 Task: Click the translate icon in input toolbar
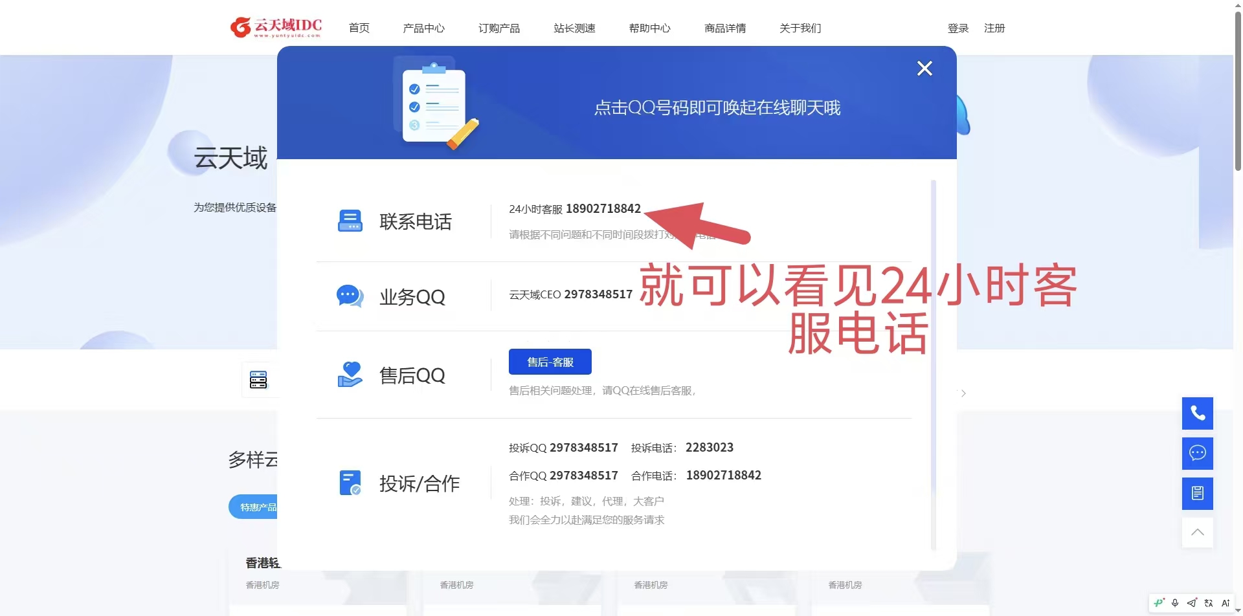1208,603
